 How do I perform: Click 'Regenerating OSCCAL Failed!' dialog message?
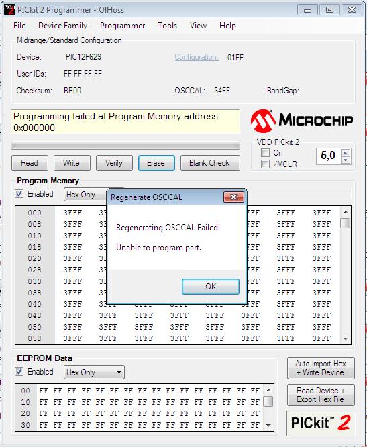(x=168, y=228)
